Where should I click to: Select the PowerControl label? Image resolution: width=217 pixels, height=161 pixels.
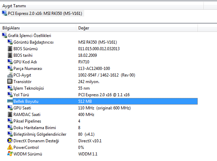click(26, 147)
